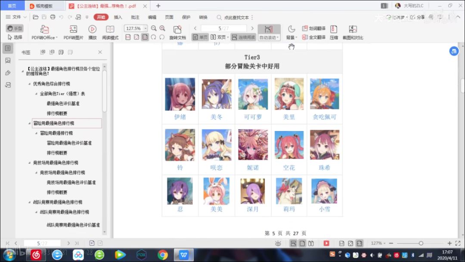Select the 页面 ribbon tab
Image resolution: width=465 pixels, height=262 pixels.
pos(169,17)
